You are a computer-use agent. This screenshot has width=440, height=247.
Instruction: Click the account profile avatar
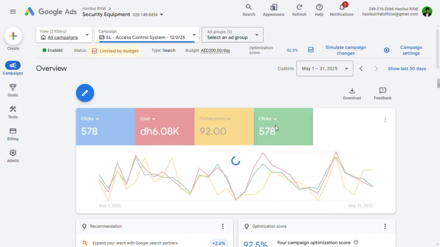427,11
